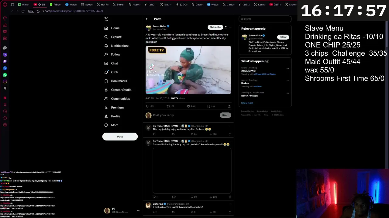
Task: Expand the More menu in sidebar
Action: 111,125
